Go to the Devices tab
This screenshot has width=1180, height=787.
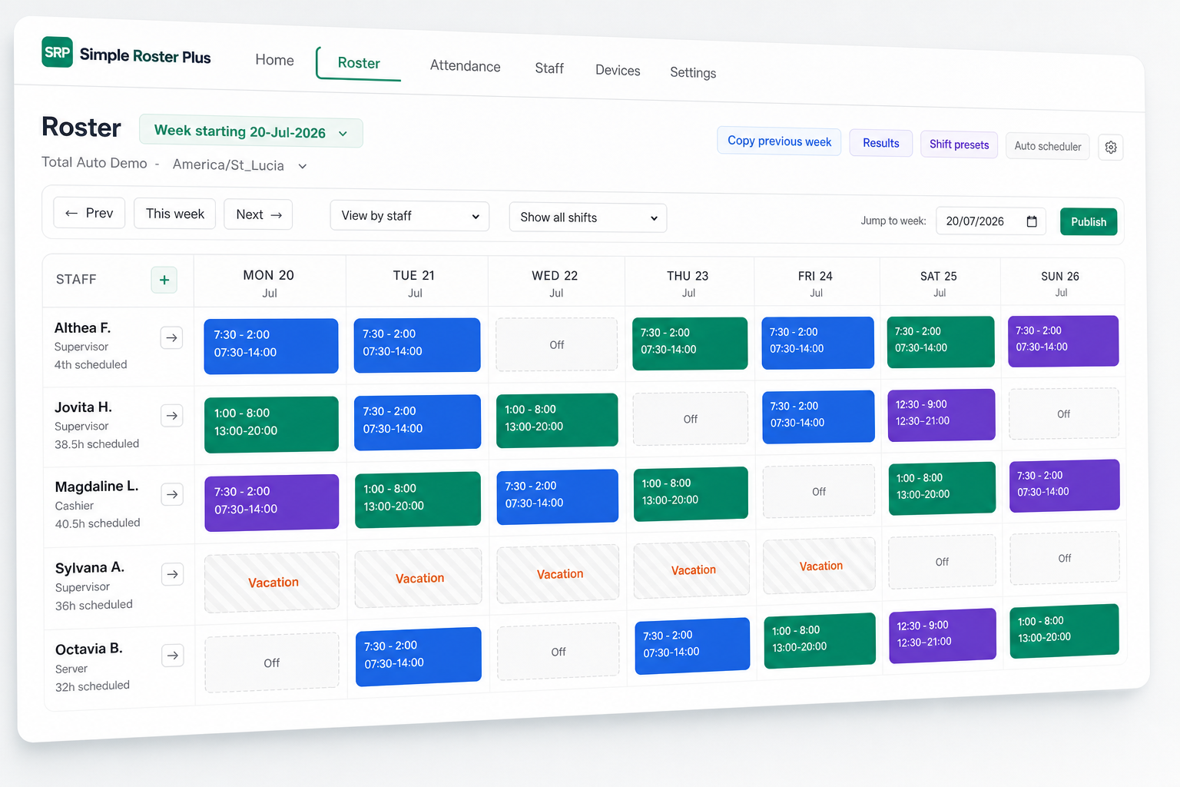618,70
